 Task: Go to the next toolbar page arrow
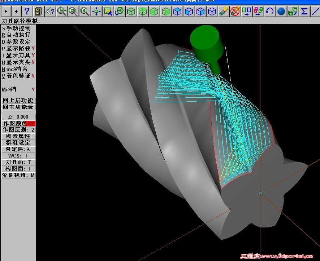[x=16, y=12]
